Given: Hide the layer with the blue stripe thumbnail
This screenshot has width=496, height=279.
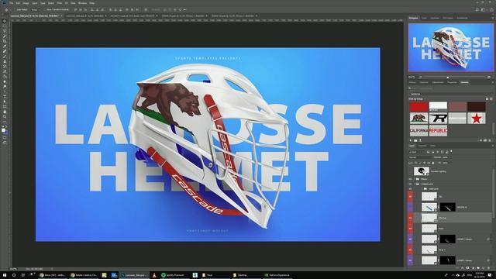Looking at the screenshot, I should 411,207.
